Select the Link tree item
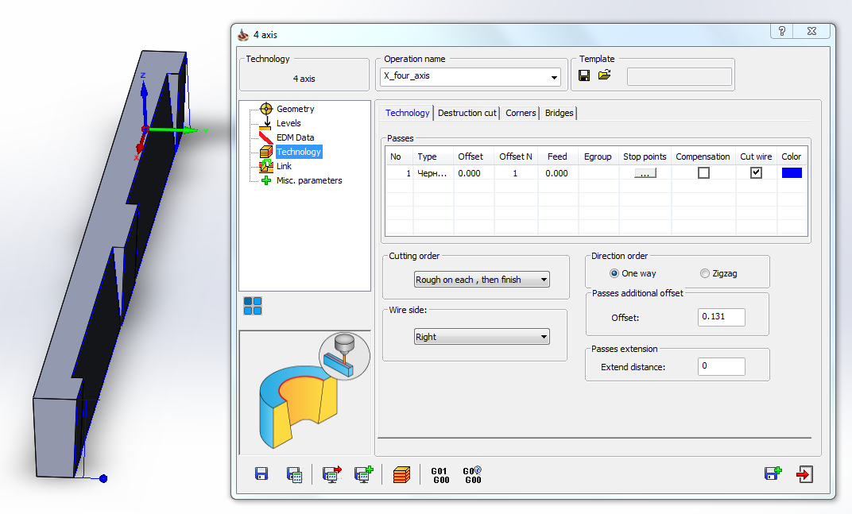The image size is (852, 514). pos(284,166)
